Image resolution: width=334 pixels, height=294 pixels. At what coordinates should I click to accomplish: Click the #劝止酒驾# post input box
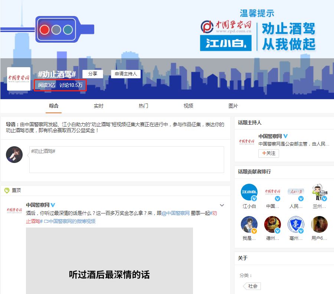(x=127, y=159)
